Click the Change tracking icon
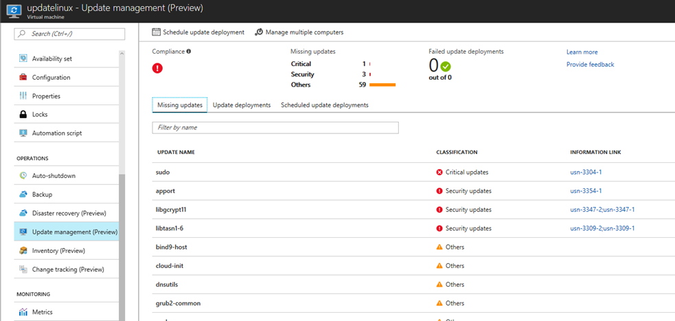 pyautogui.click(x=23, y=269)
